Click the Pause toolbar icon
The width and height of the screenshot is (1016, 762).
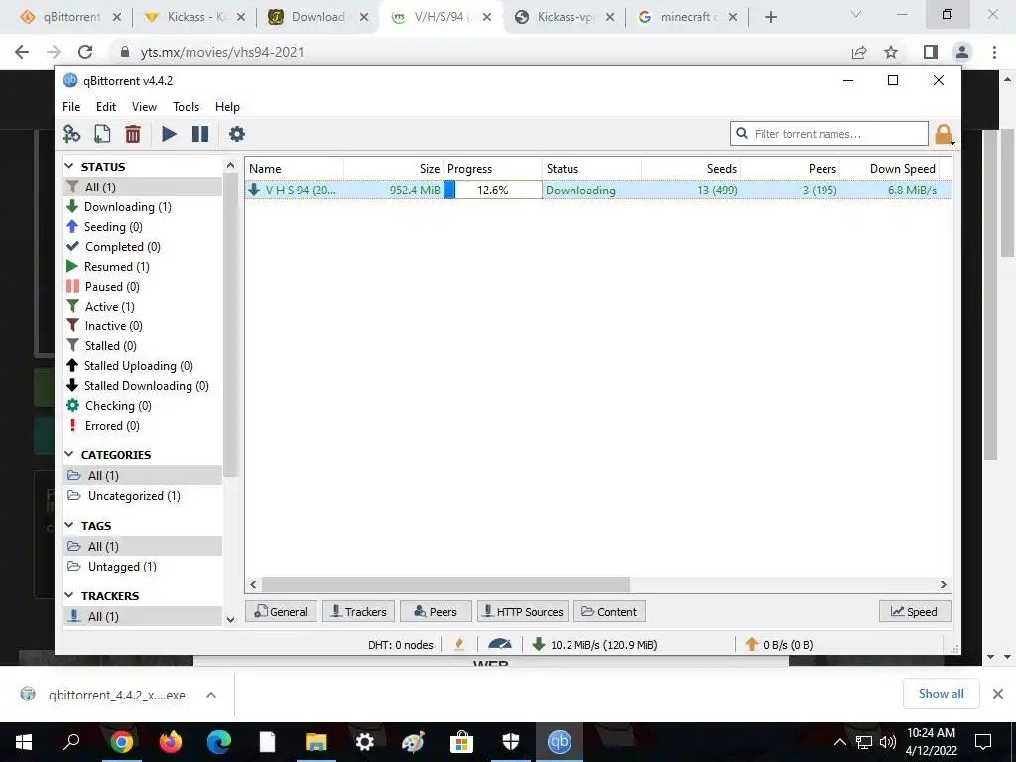[200, 134]
